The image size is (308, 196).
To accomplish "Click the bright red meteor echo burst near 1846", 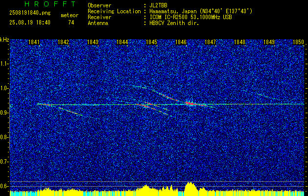I will pos(190,103).
